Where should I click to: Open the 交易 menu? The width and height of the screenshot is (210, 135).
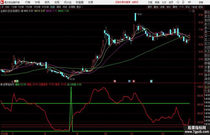tap(91, 2)
